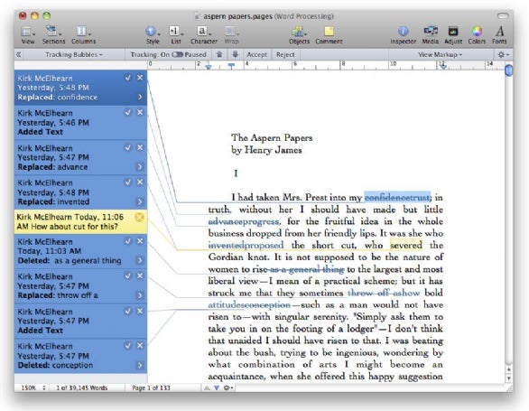Open the View toolbar menu
529x411 pixels.
[x=28, y=35]
